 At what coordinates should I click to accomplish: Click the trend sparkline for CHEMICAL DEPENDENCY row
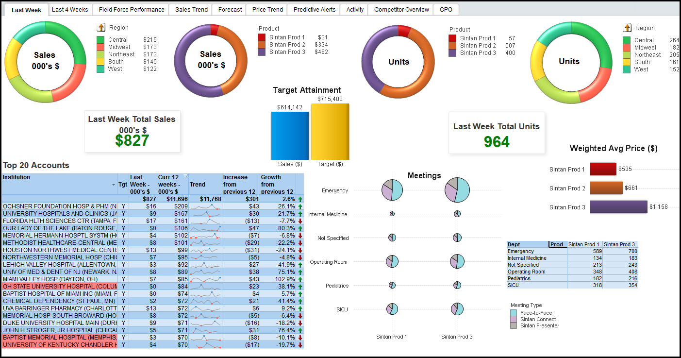pyautogui.click(x=205, y=301)
